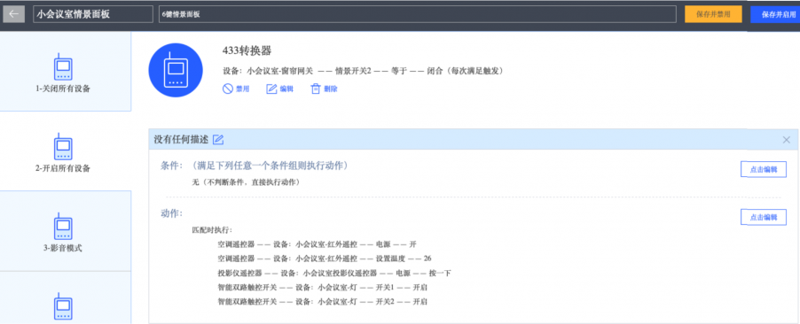Delete the trigger via the 删除 icon
The height and width of the screenshot is (324, 800).
316,89
